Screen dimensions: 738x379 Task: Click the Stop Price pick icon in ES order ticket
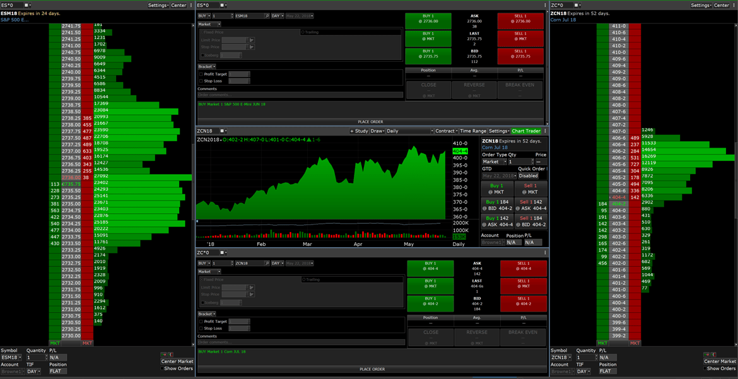252,47
